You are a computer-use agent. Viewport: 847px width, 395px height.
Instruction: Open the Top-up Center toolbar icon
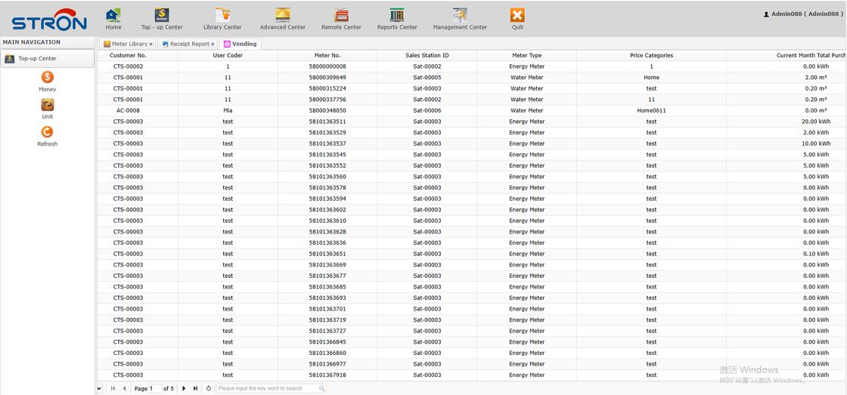point(162,16)
